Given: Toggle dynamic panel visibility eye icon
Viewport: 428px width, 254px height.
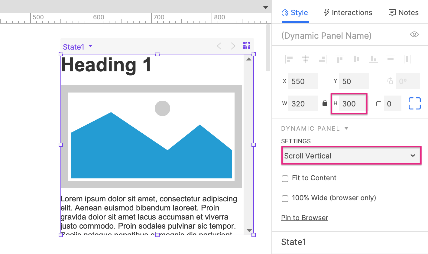Looking at the screenshot, I should (x=414, y=34).
